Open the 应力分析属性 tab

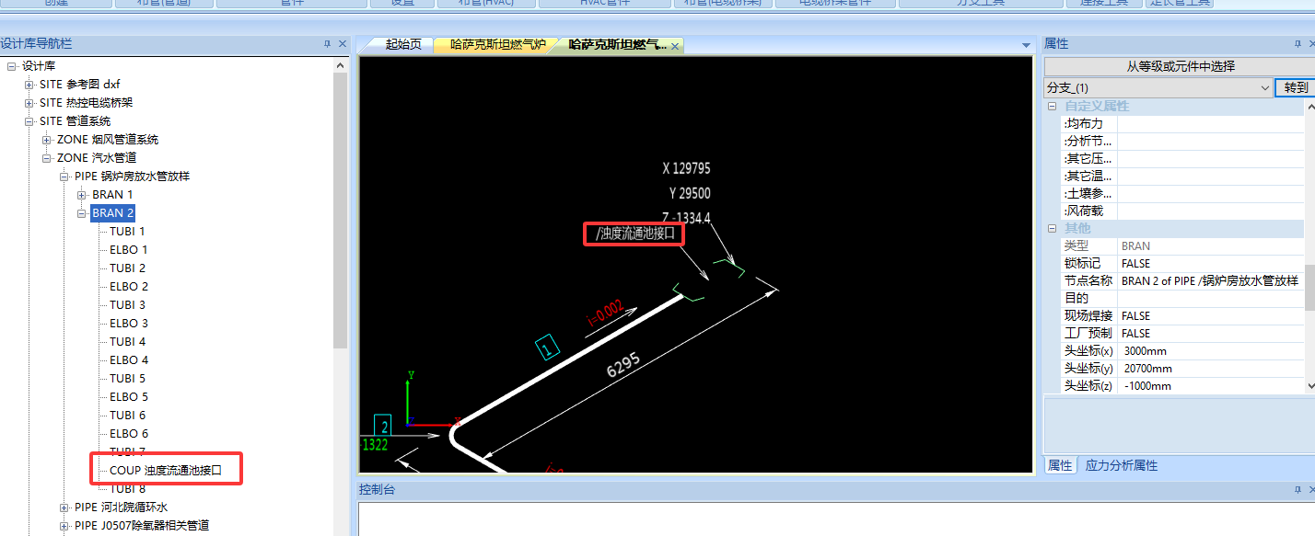click(1121, 466)
